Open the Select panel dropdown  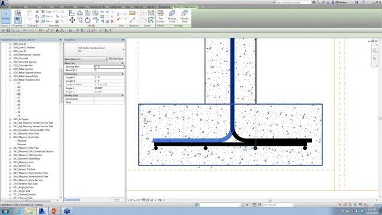point(5,26)
